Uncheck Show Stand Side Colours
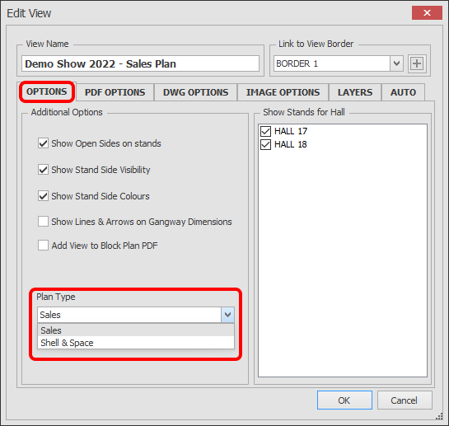The image size is (449, 426). click(43, 196)
